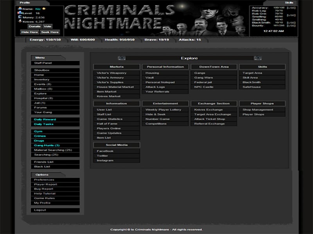Open Victor's Weaponry in Markets

111,72
